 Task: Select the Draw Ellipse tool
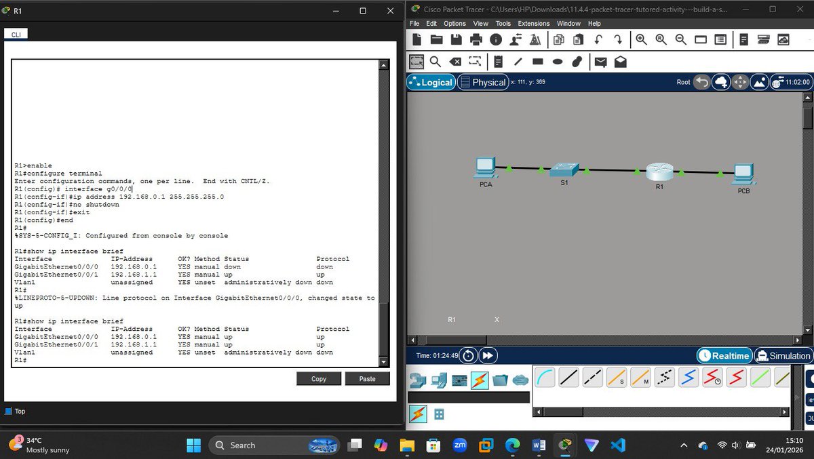(x=558, y=62)
